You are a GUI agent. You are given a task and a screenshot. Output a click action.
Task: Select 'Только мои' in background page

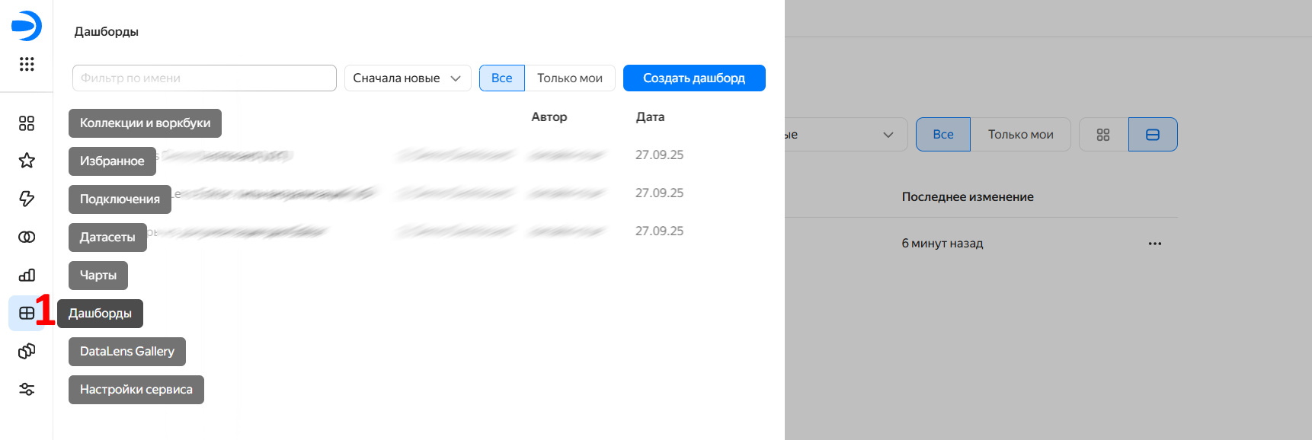pos(1020,135)
